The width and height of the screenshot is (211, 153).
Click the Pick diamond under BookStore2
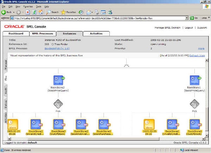click(x=58, y=104)
